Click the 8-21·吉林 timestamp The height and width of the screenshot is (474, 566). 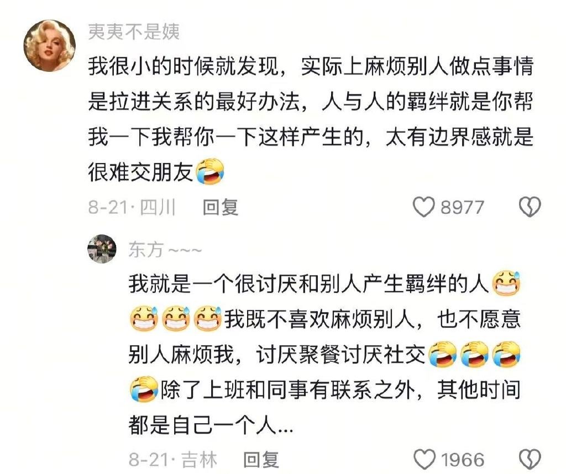click(x=173, y=459)
